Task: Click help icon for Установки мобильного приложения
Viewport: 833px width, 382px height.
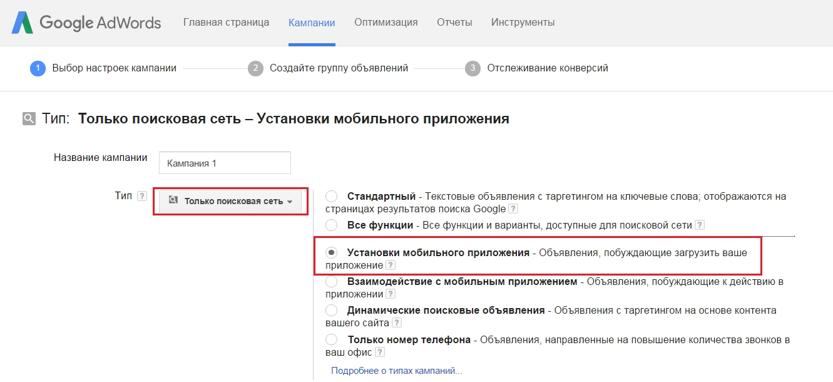Action: (391, 266)
